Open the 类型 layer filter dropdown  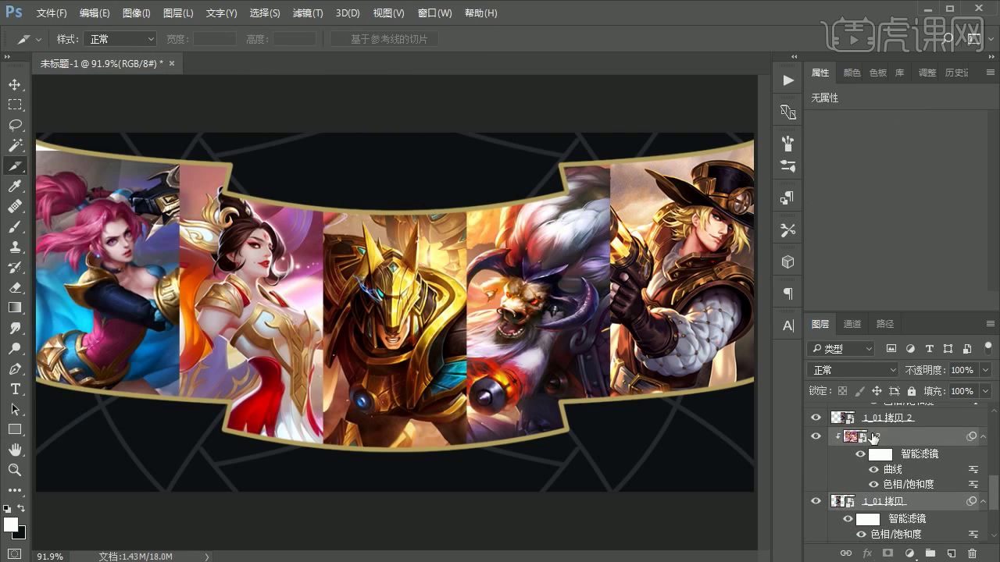[841, 349]
